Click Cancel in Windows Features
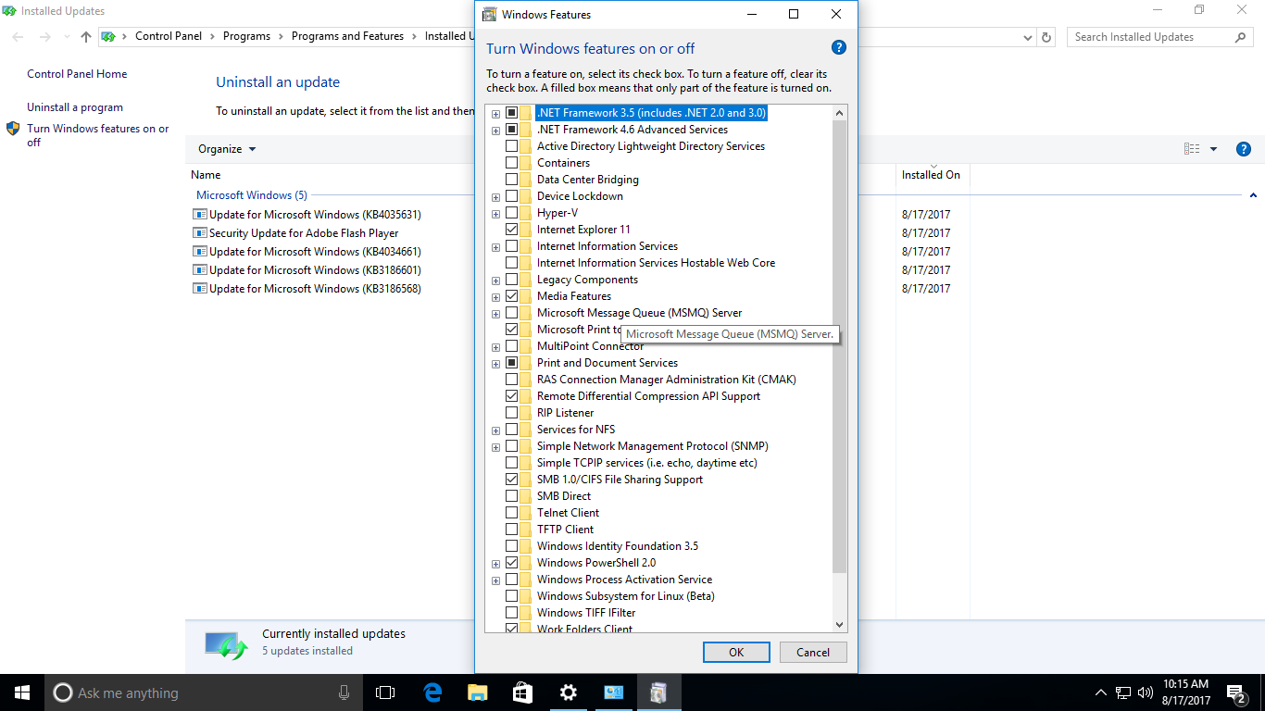 click(x=813, y=652)
